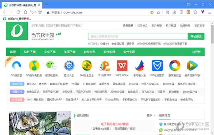Open the 360安全卫士 app icon

pyautogui.click(x=87, y=66)
